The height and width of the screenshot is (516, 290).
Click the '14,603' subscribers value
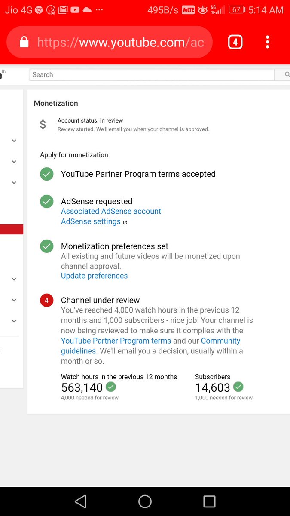pyautogui.click(x=213, y=387)
